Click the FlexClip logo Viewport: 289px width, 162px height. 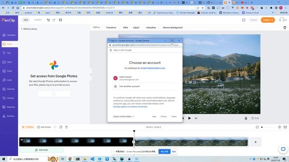point(8,20)
